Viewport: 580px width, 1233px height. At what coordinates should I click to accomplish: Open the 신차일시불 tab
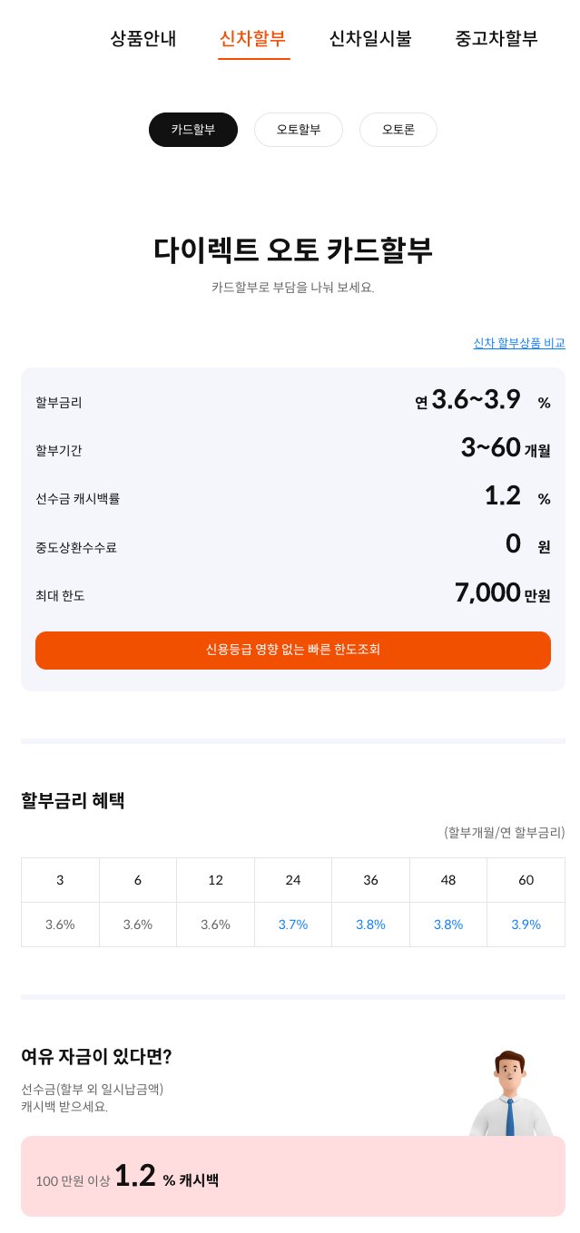[x=369, y=39]
